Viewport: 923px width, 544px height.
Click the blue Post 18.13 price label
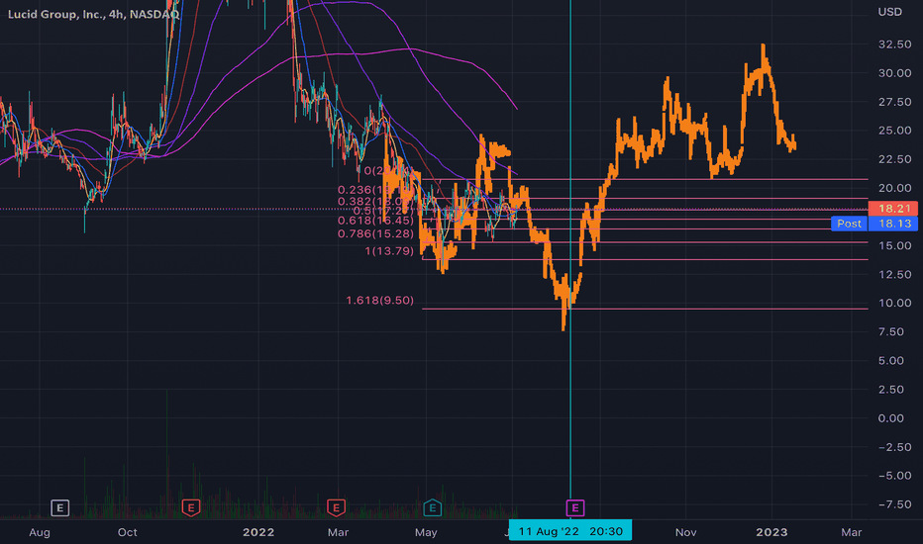click(x=874, y=224)
